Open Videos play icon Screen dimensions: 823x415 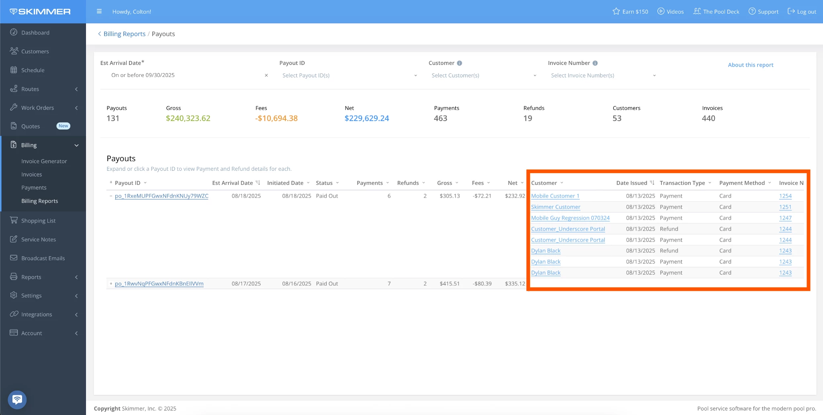coord(661,11)
